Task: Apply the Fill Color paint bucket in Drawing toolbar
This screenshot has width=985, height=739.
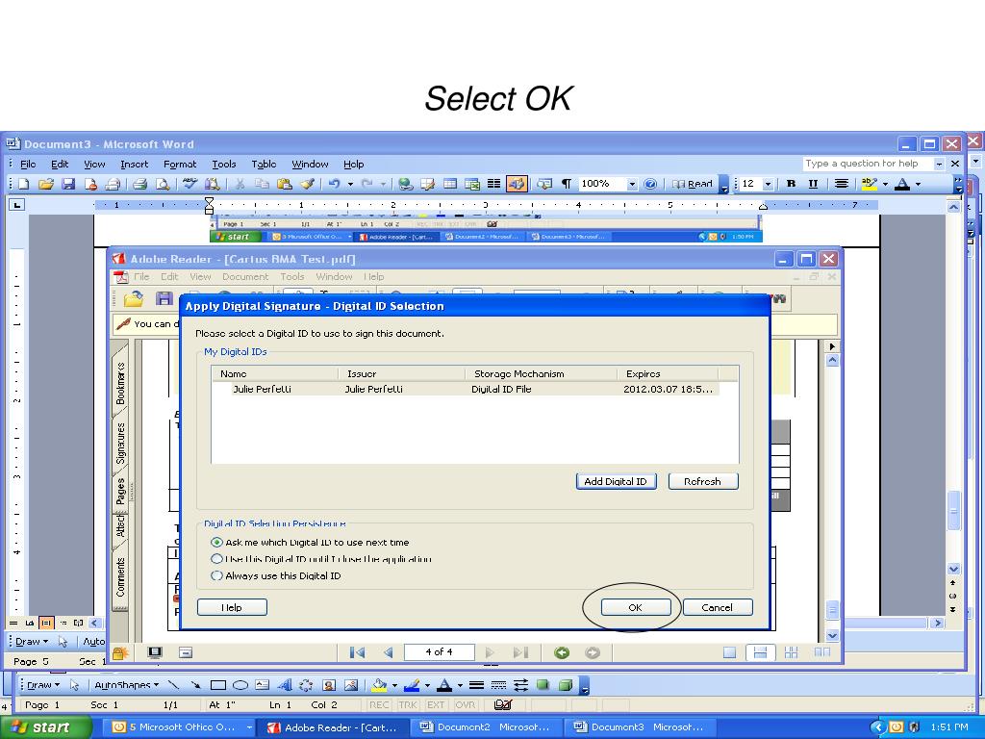Action: click(x=379, y=685)
